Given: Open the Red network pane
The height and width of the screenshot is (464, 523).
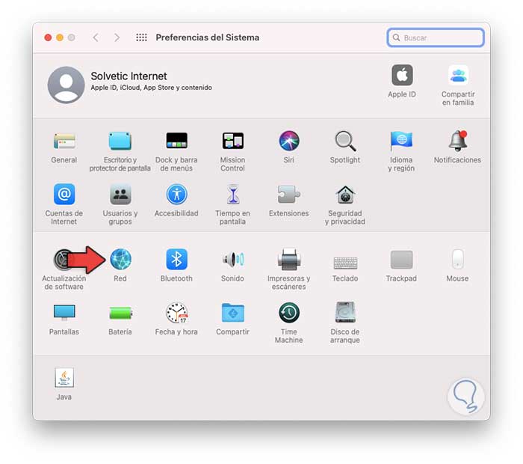Looking at the screenshot, I should click(x=121, y=259).
